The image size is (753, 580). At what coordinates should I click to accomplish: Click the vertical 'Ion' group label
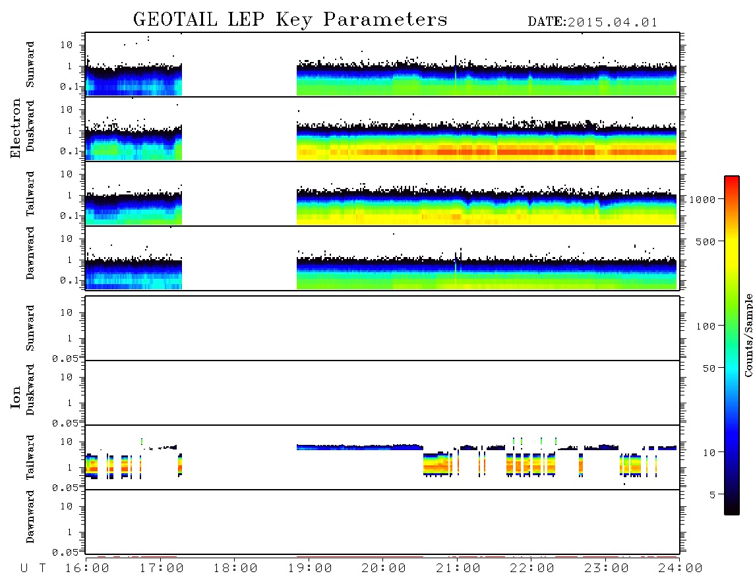pos(16,397)
